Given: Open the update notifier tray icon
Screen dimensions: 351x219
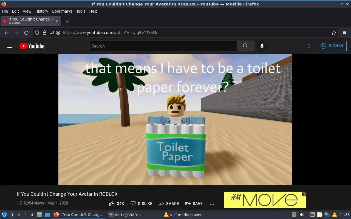Looking at the screenshot, I should (327, 215).
